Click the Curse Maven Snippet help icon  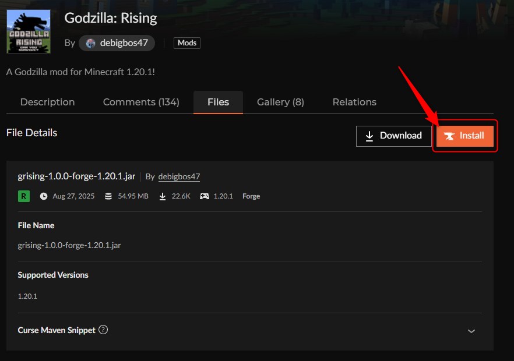pyautogui.click(x=103, y=330)
